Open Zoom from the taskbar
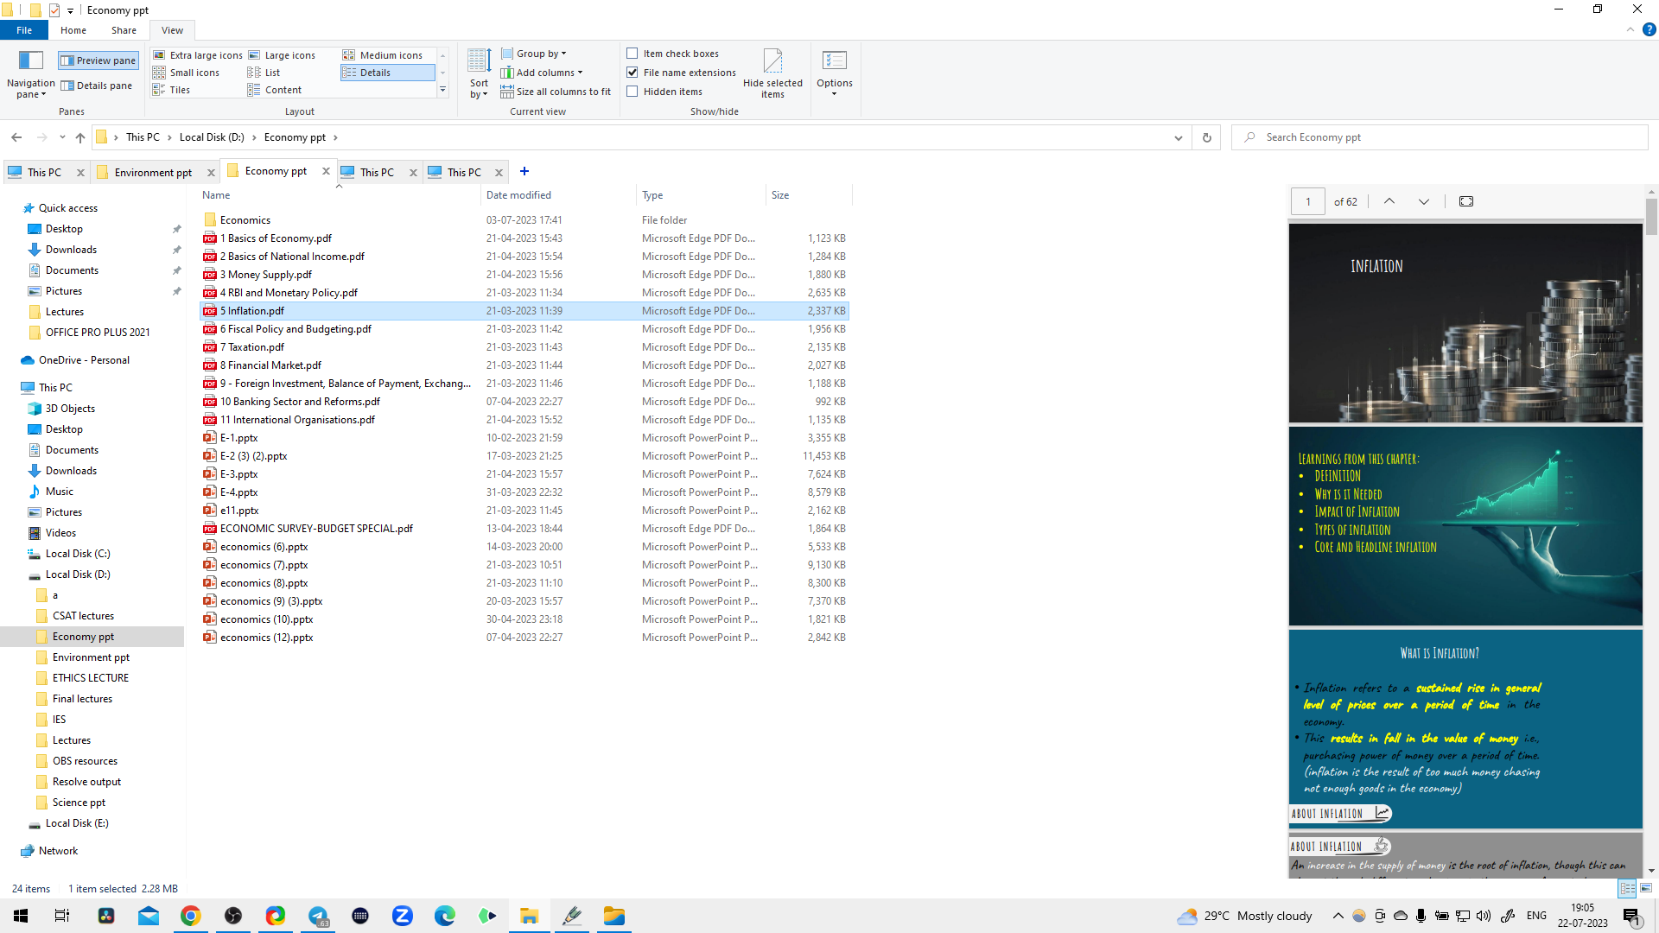The width and height of the screenshot is (1659, 933). pyautogui.click(x=403, y=916)
